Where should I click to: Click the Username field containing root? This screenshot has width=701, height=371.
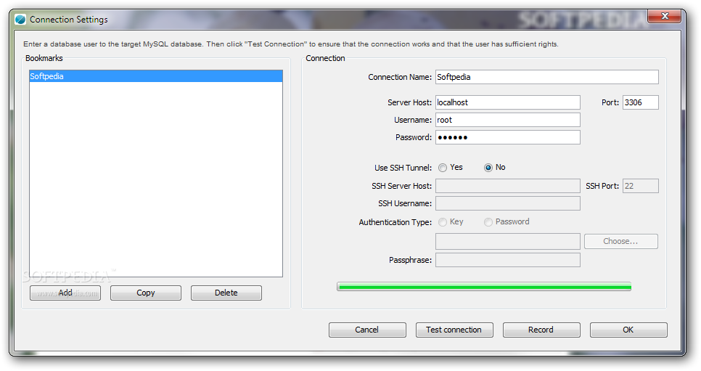click(x=508, y=120)
